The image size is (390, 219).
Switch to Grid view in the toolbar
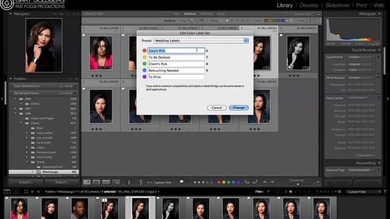coord(87,182)
